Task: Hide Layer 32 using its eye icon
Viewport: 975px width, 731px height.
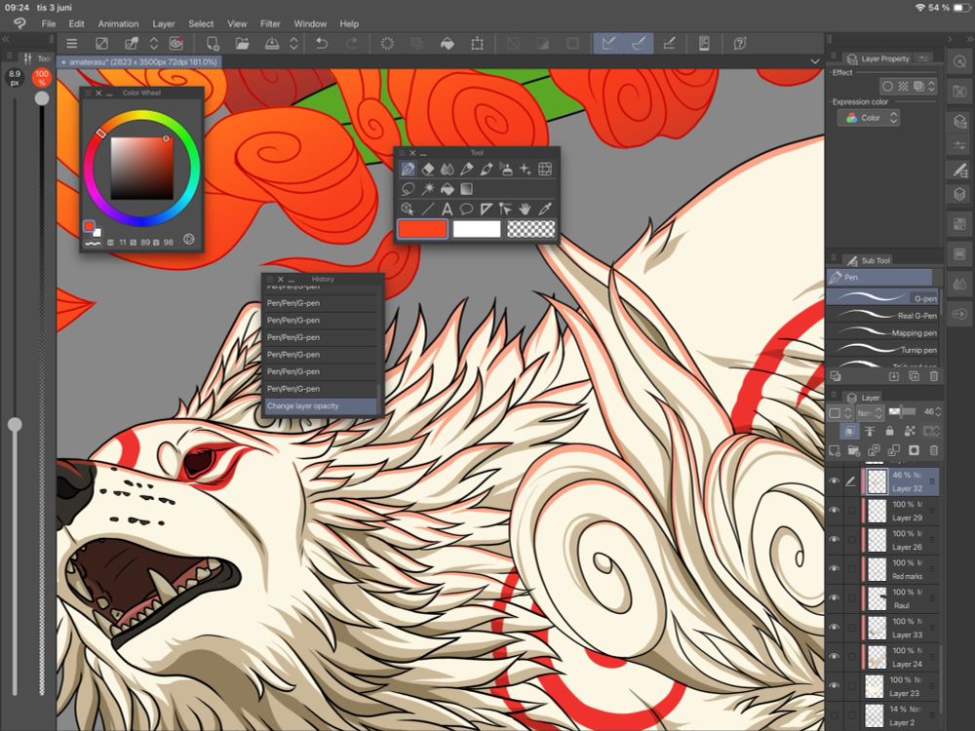Action: [x=834, y=481]
